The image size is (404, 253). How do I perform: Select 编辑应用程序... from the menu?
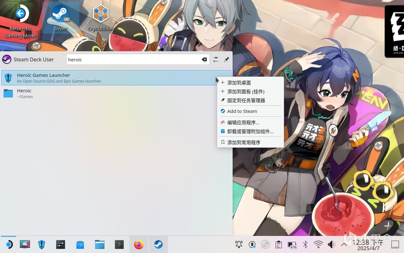click(x=250, y=122)
